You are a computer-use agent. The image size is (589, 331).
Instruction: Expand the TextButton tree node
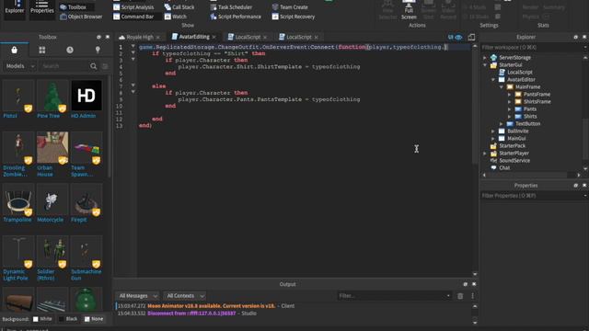point(502,124)
